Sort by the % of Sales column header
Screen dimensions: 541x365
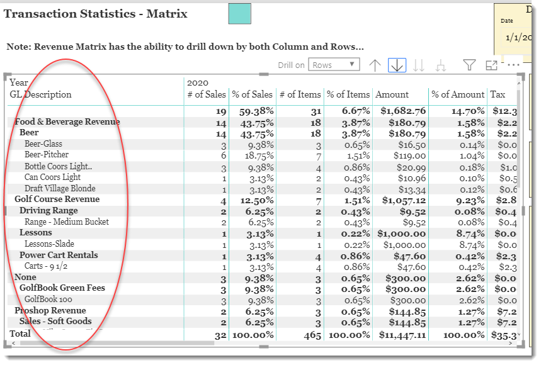[x=252, y=94]
